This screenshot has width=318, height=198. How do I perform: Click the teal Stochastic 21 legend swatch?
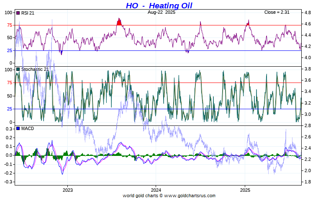(x=18, y=69)
